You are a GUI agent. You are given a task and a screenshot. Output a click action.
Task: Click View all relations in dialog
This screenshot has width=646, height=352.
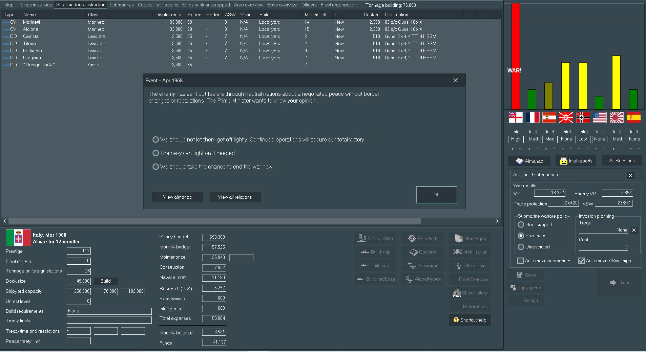tap(235, 197)
